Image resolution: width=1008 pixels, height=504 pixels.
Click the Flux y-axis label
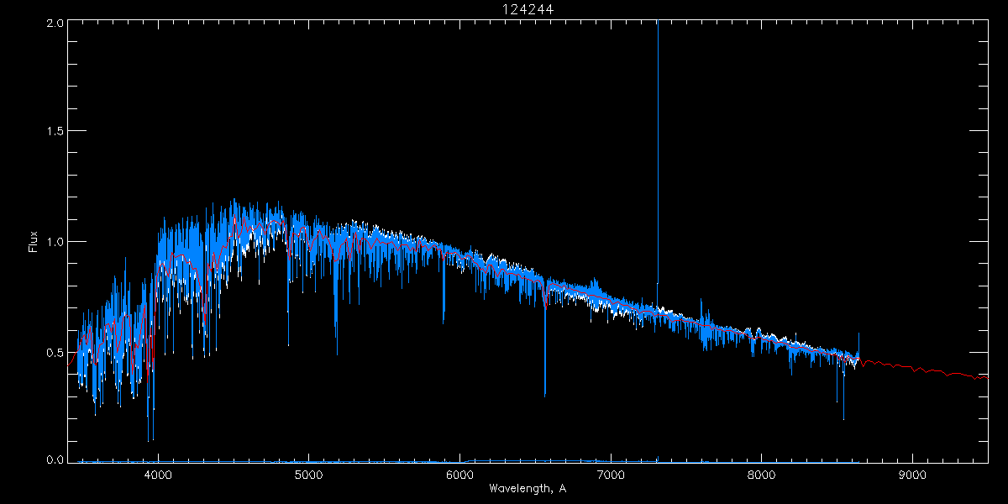34,242
